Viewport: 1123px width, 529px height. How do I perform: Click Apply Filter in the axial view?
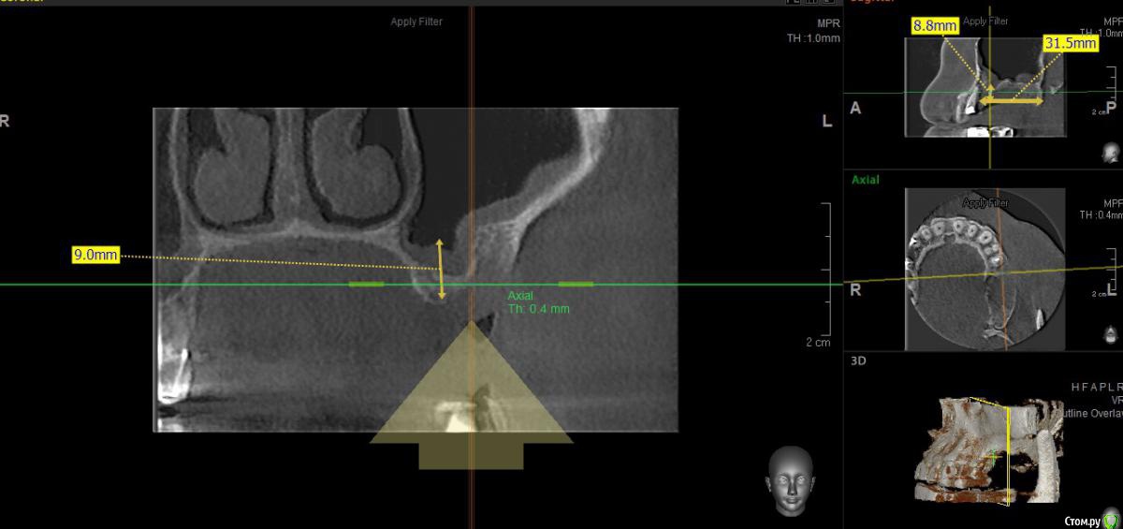click(x=986, y=203)
